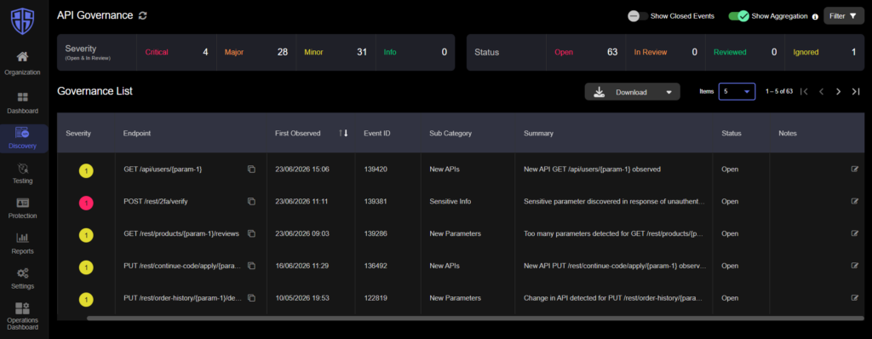The image size is (872, 339).
Task: Filter by Open status
Action: pos(586,52)
